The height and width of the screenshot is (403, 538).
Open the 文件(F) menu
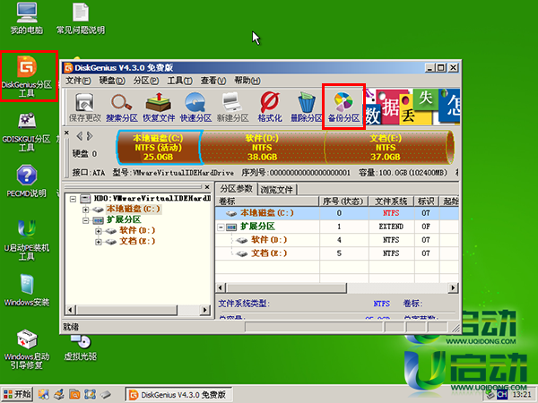78,81
